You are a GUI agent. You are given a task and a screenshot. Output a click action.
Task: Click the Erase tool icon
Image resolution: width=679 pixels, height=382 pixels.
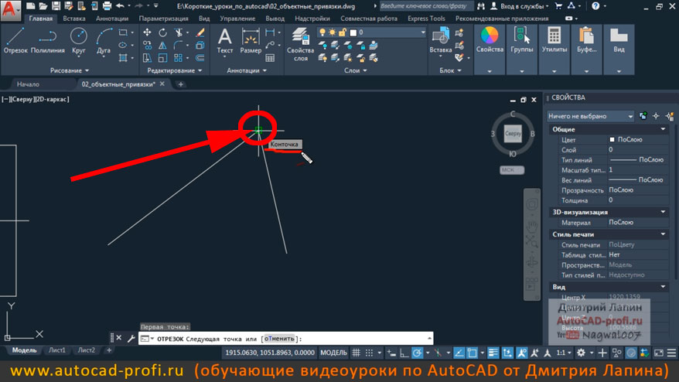[200, 32]
